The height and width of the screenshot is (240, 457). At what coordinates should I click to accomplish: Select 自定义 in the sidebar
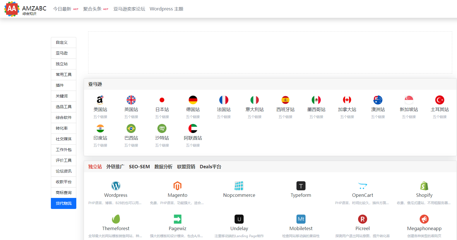tap(64, 43)
